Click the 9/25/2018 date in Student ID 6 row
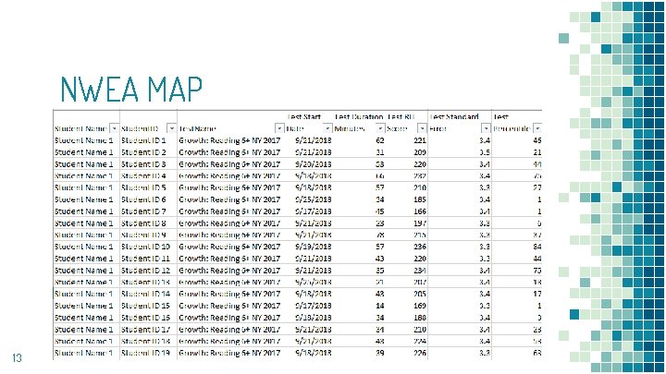The image size is (666, 374). (x=313, y=199)
